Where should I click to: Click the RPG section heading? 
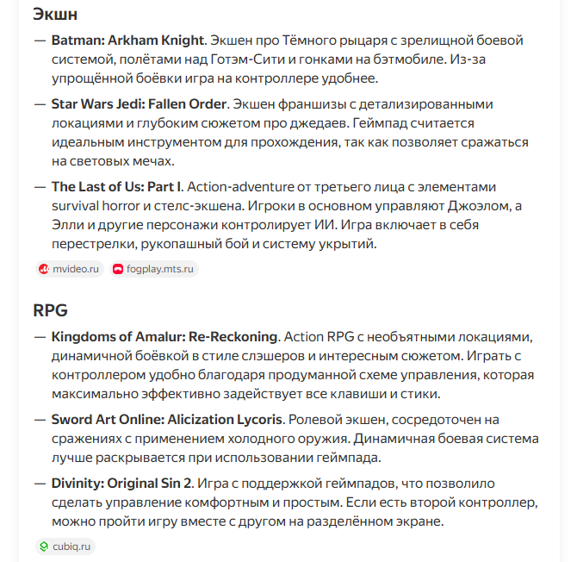pyautogui.click(x=50, y=309)
